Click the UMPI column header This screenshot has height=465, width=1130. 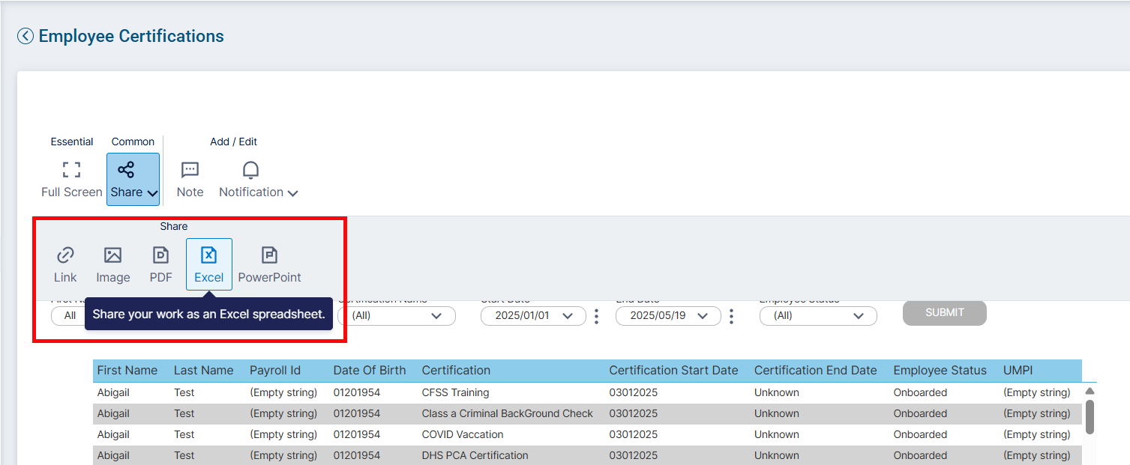[1018, 371]
